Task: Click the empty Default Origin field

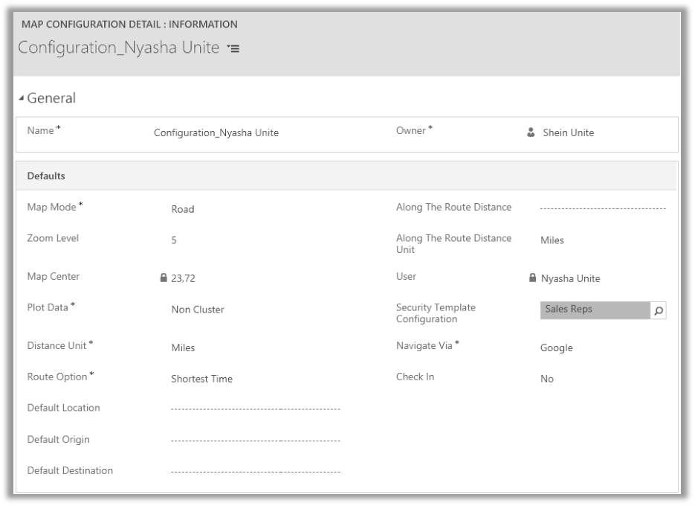Action: (x=255, y=441)
